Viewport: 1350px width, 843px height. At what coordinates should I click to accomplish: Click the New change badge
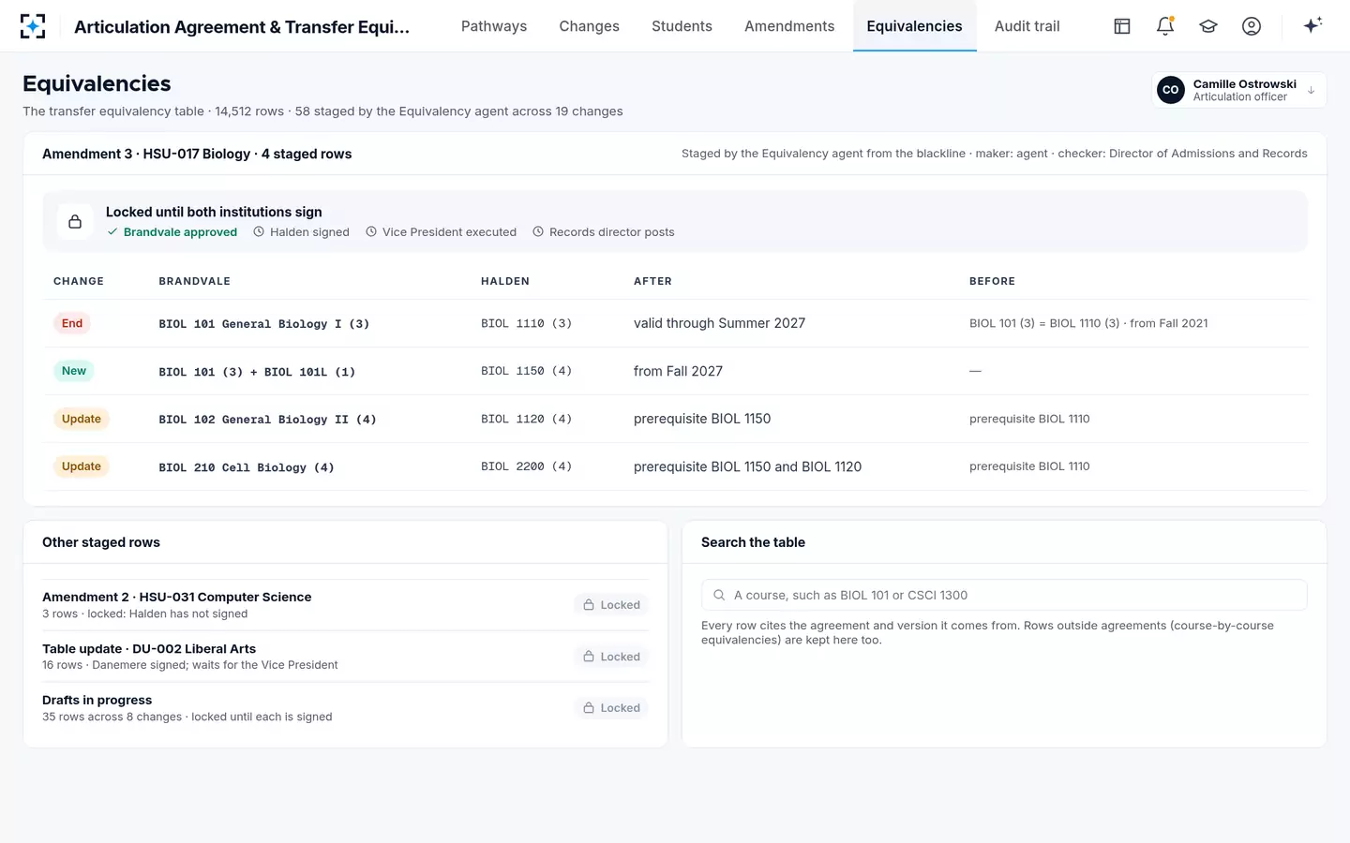coord(74,371)
